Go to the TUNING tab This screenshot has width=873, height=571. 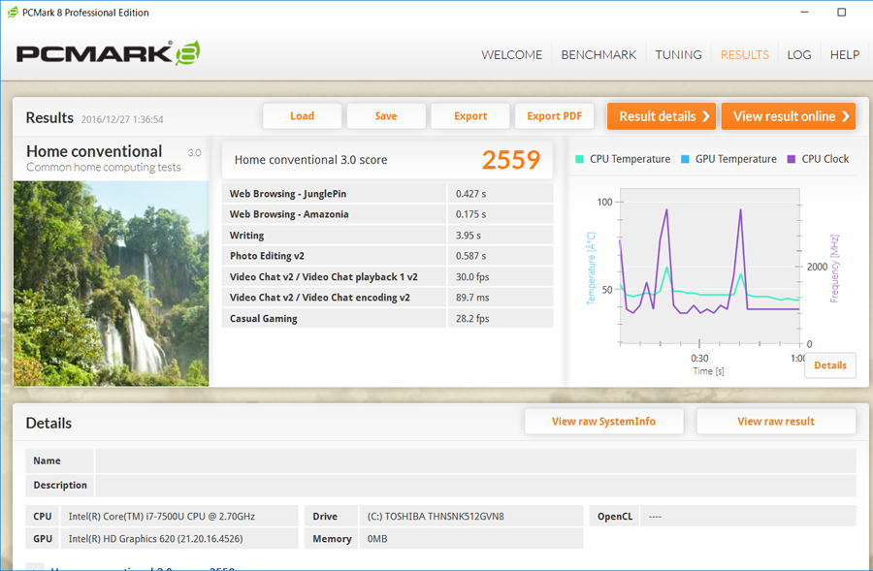click(678, 54)
